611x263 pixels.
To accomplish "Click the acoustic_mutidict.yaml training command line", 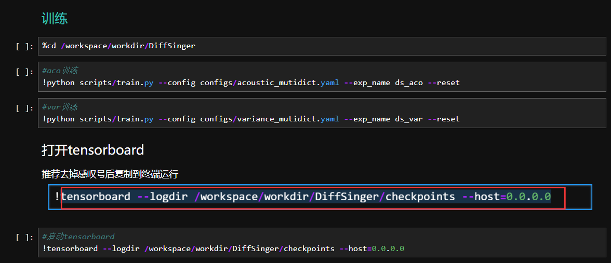I will pyautogui.click(x=251, y=82).
